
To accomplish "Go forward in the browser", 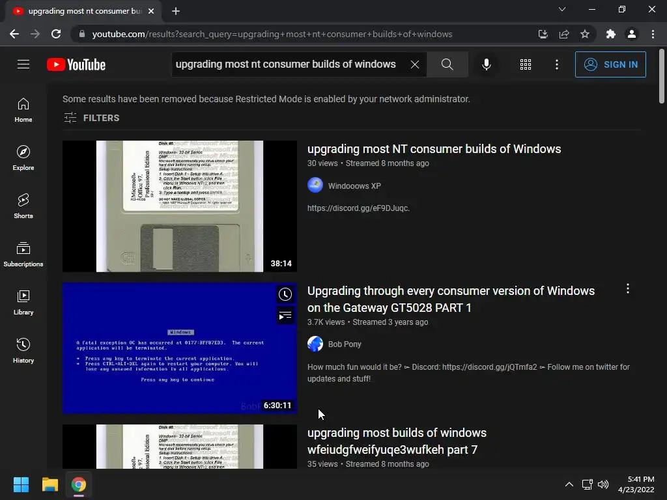I will click(35, 34).
